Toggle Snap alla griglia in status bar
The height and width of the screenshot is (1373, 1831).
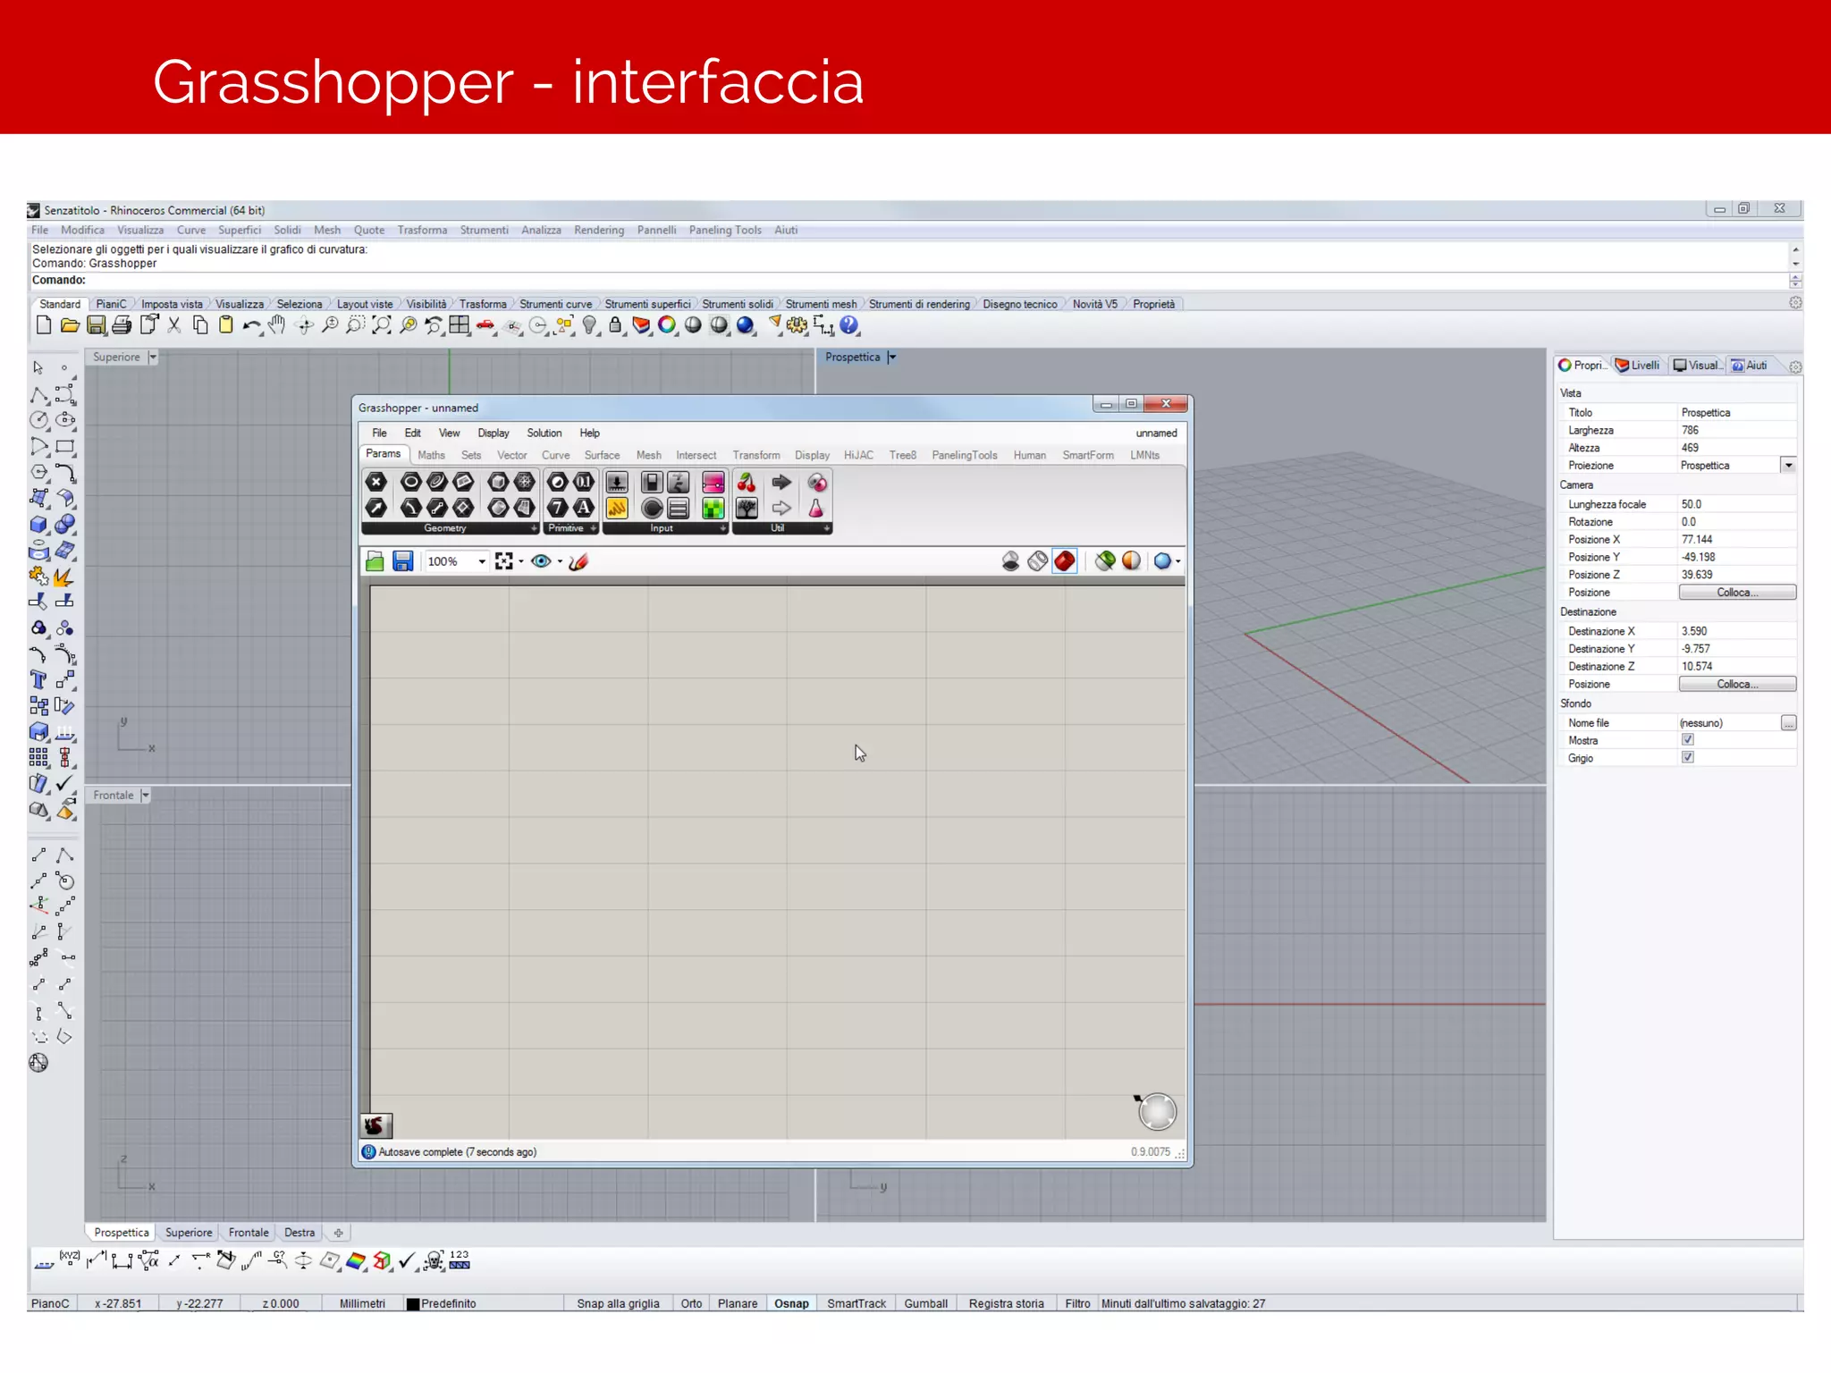pyautogui.click(x=618, y=1303)
